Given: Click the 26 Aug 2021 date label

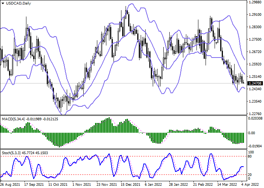Looking at the screenshot, I should click(10, 185).
